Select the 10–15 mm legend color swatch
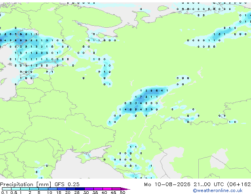Image resolution: width=251 pixels, height=194 pixels. click(x=53, y=189)
